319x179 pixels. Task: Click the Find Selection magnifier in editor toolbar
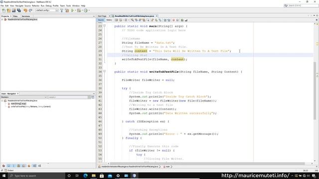132,20
